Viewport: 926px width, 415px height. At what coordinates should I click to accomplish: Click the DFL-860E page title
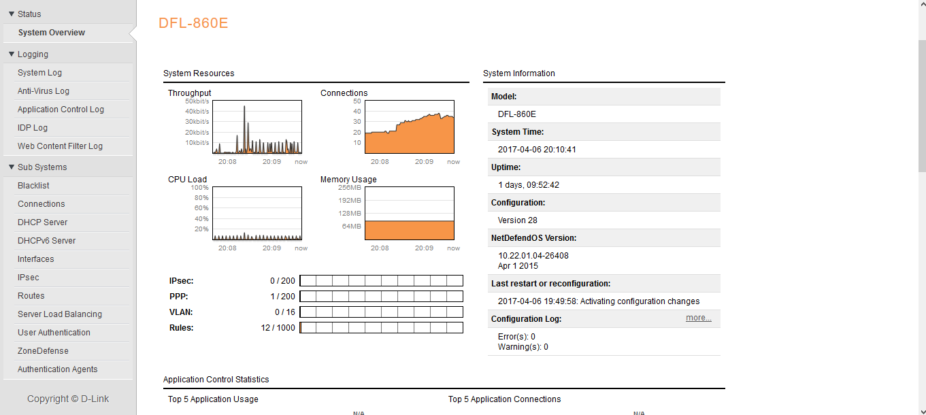[x=193, y=23]
